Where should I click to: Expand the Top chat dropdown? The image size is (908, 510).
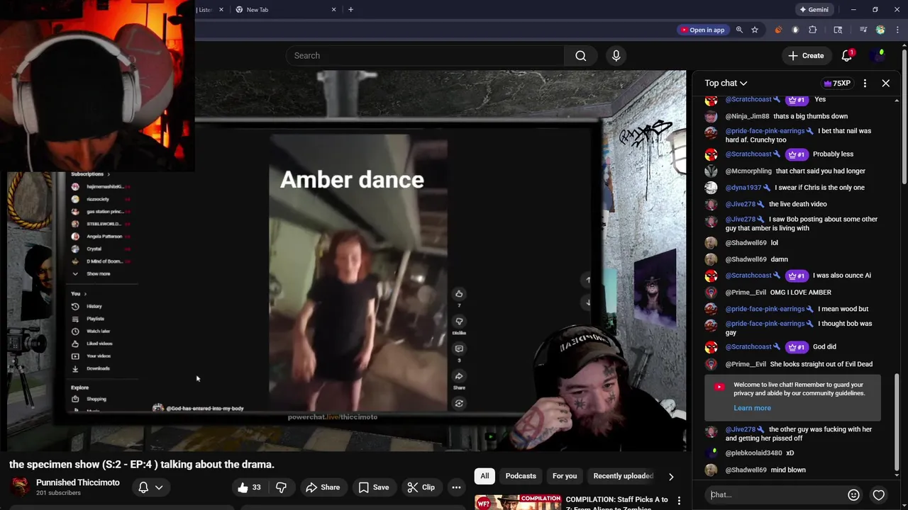(726, 84)
